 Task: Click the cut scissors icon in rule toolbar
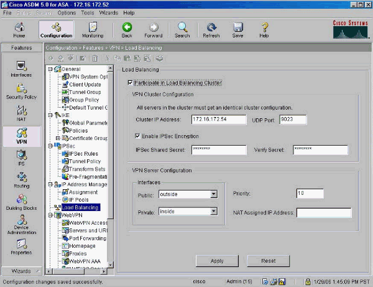pos(108,59)
